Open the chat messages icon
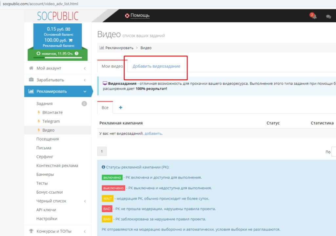Viewport: 336px width, 236px height. click(328, 16)
